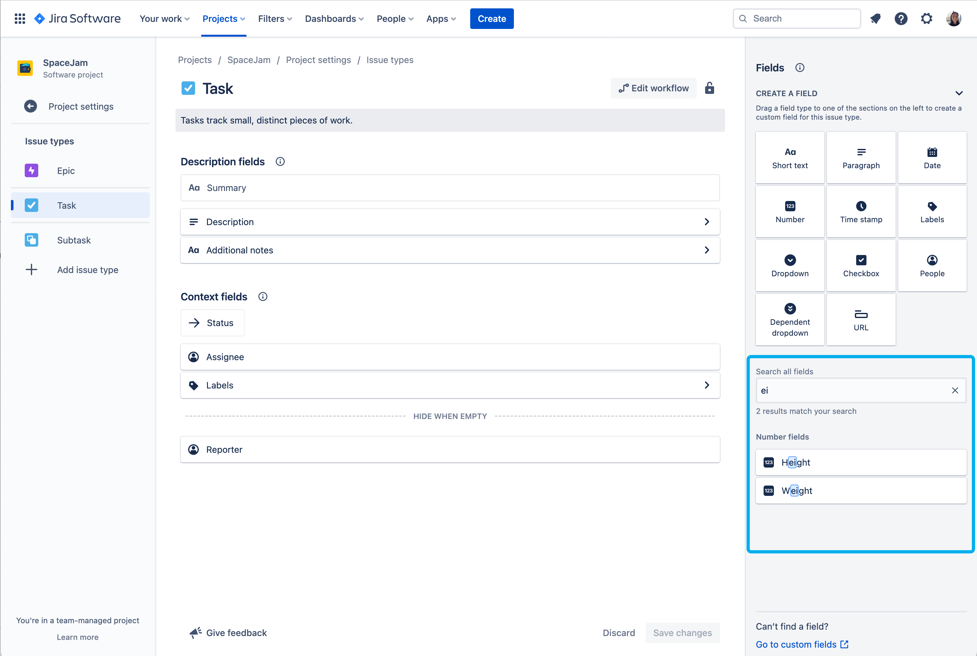Clear the Search all fields box
This screenshot has height=656, width=977.
tap(955, 390)
